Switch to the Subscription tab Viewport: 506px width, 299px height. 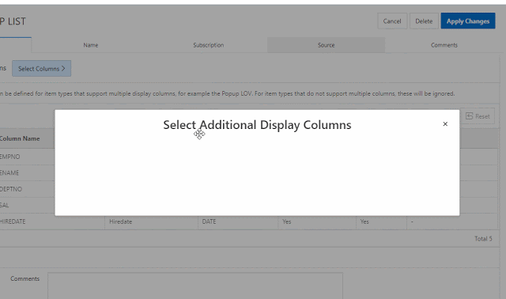click(209, 45)
